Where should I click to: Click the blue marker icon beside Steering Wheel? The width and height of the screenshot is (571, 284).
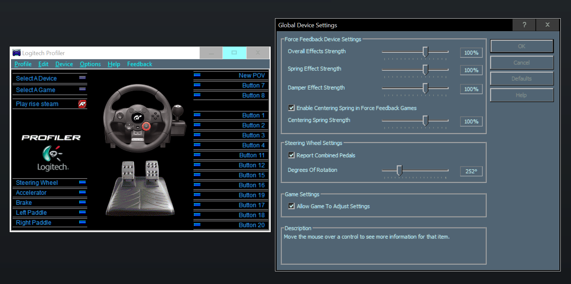[82, 182]
